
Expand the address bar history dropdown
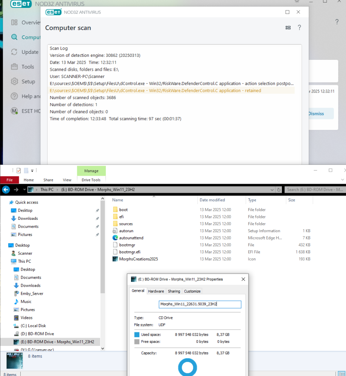coord(272,190)
